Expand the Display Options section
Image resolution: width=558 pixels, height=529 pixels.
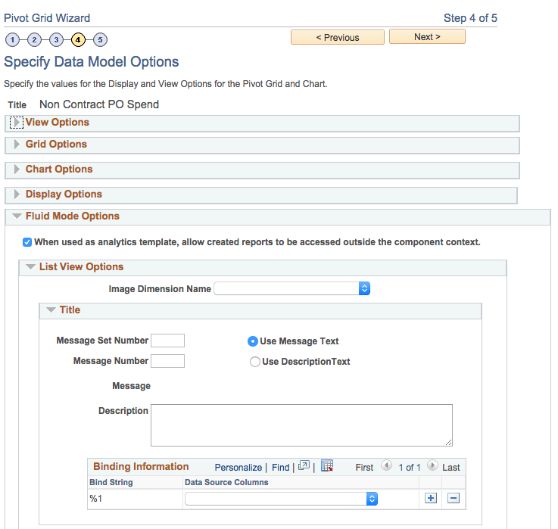pos(17,194)
